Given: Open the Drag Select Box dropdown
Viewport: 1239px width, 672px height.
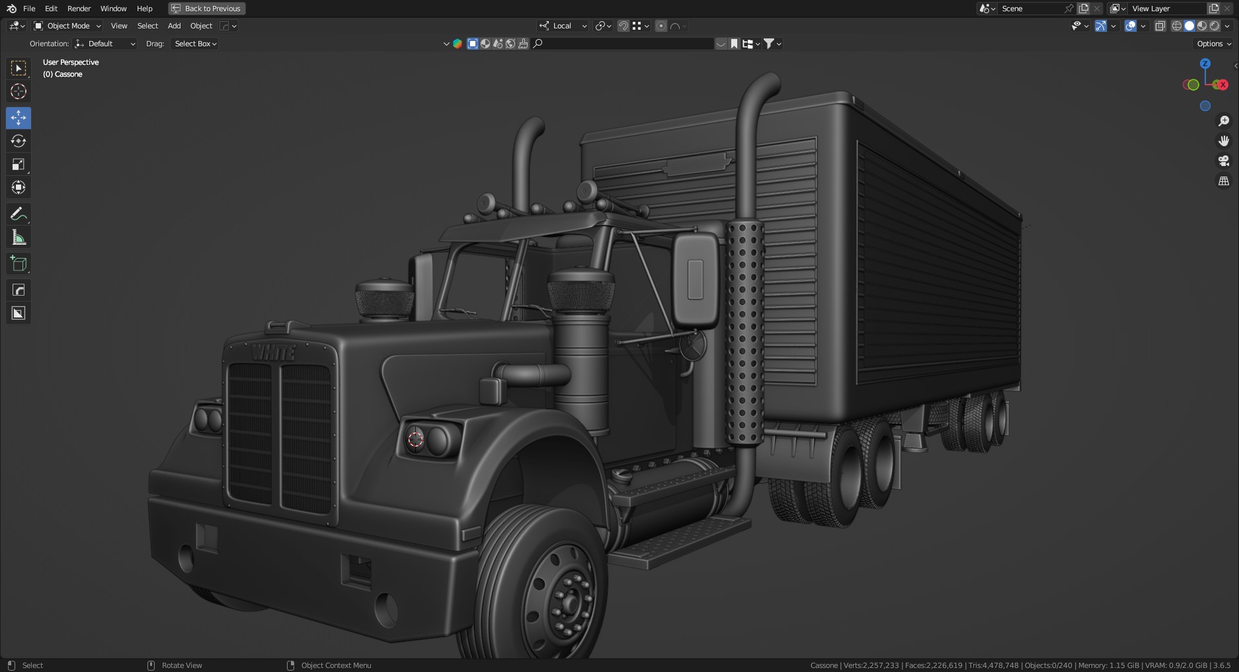Looking at the screenshot, I should click(x=195, y=44).
